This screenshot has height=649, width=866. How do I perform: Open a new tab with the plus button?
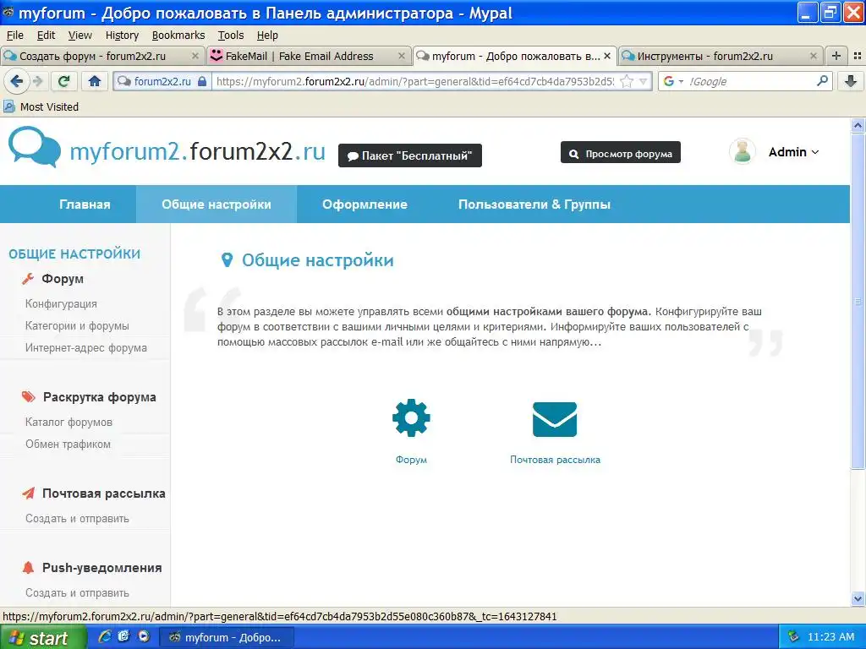pyautogui.click(x=836, y=56)
